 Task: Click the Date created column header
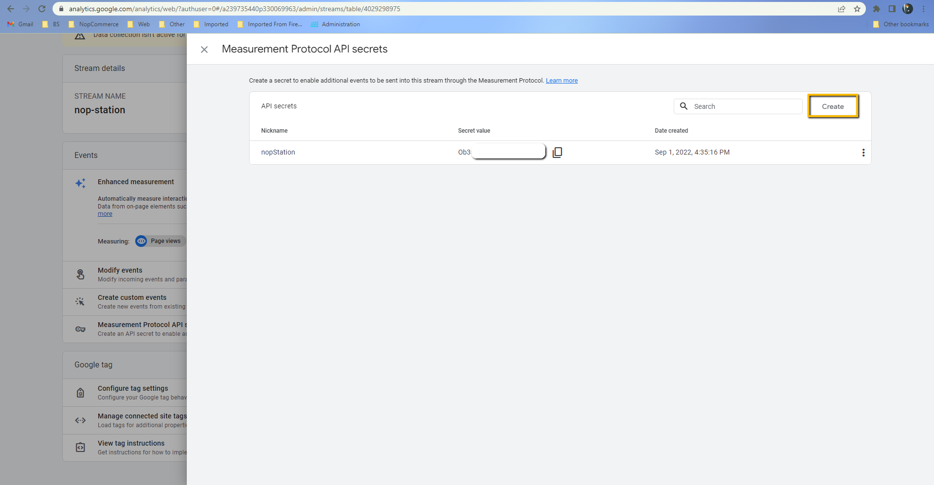(671, 131)
